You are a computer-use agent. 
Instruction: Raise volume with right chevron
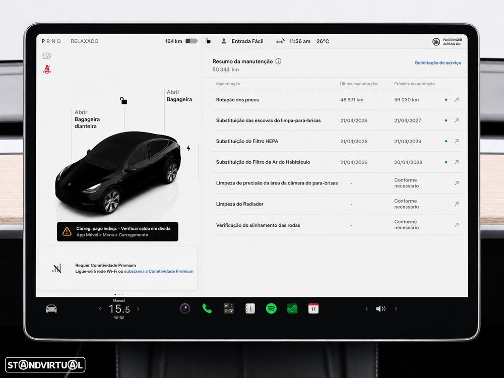pos(396,309)
